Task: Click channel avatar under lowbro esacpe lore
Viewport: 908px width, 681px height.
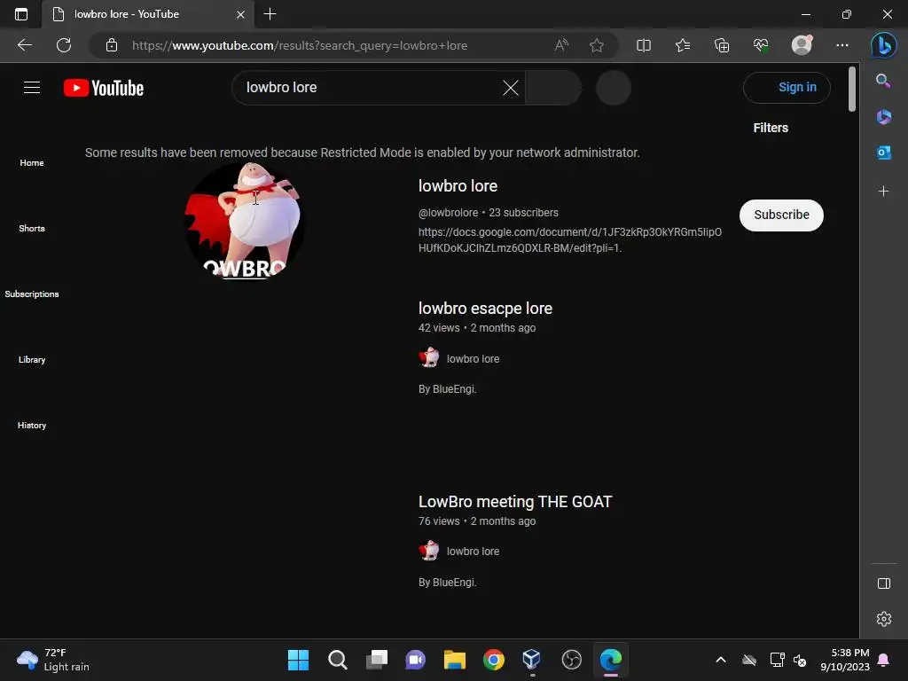Action: click(x=429, y=358)
